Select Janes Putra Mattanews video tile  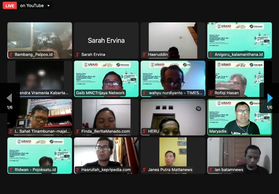tap(173, 156)
